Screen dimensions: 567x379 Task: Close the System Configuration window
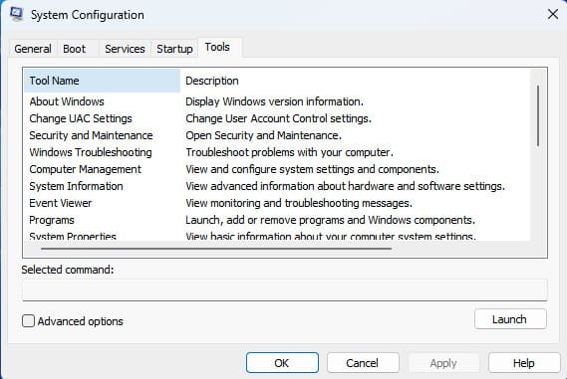click(x=552, y=15)
